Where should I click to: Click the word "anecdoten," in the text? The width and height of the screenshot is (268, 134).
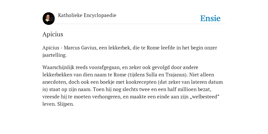pos(55,82)
